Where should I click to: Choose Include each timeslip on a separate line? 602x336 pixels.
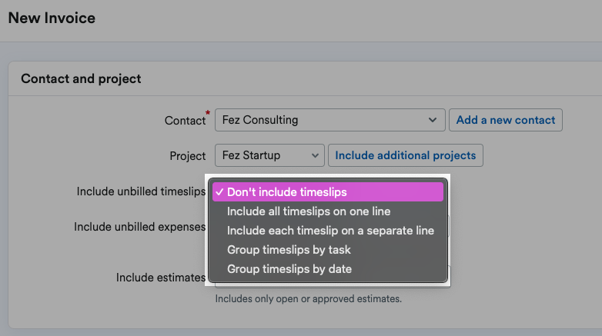click(328, 231)
